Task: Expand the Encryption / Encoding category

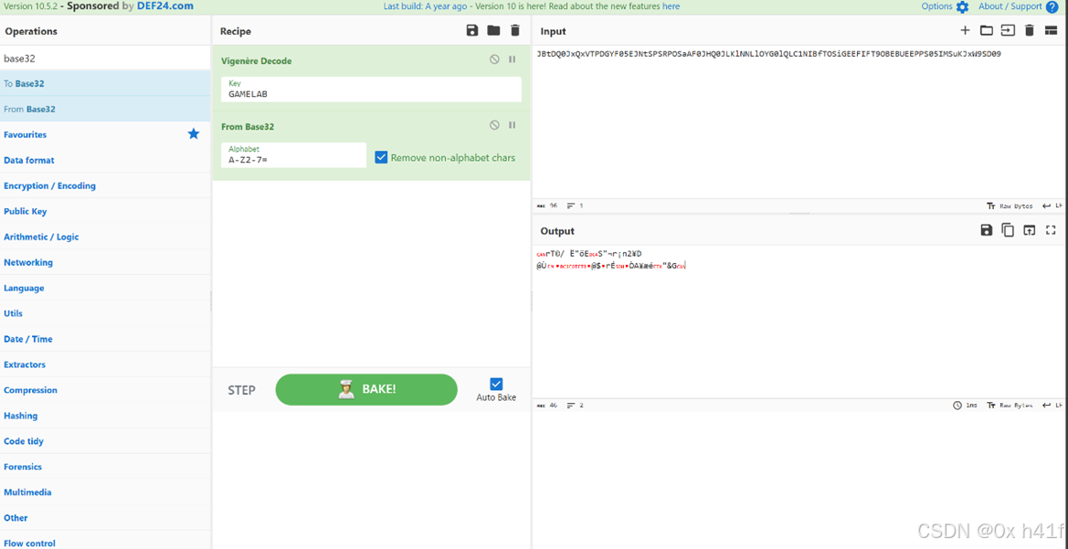Action: pyautogui.click(x=106, y=185)
